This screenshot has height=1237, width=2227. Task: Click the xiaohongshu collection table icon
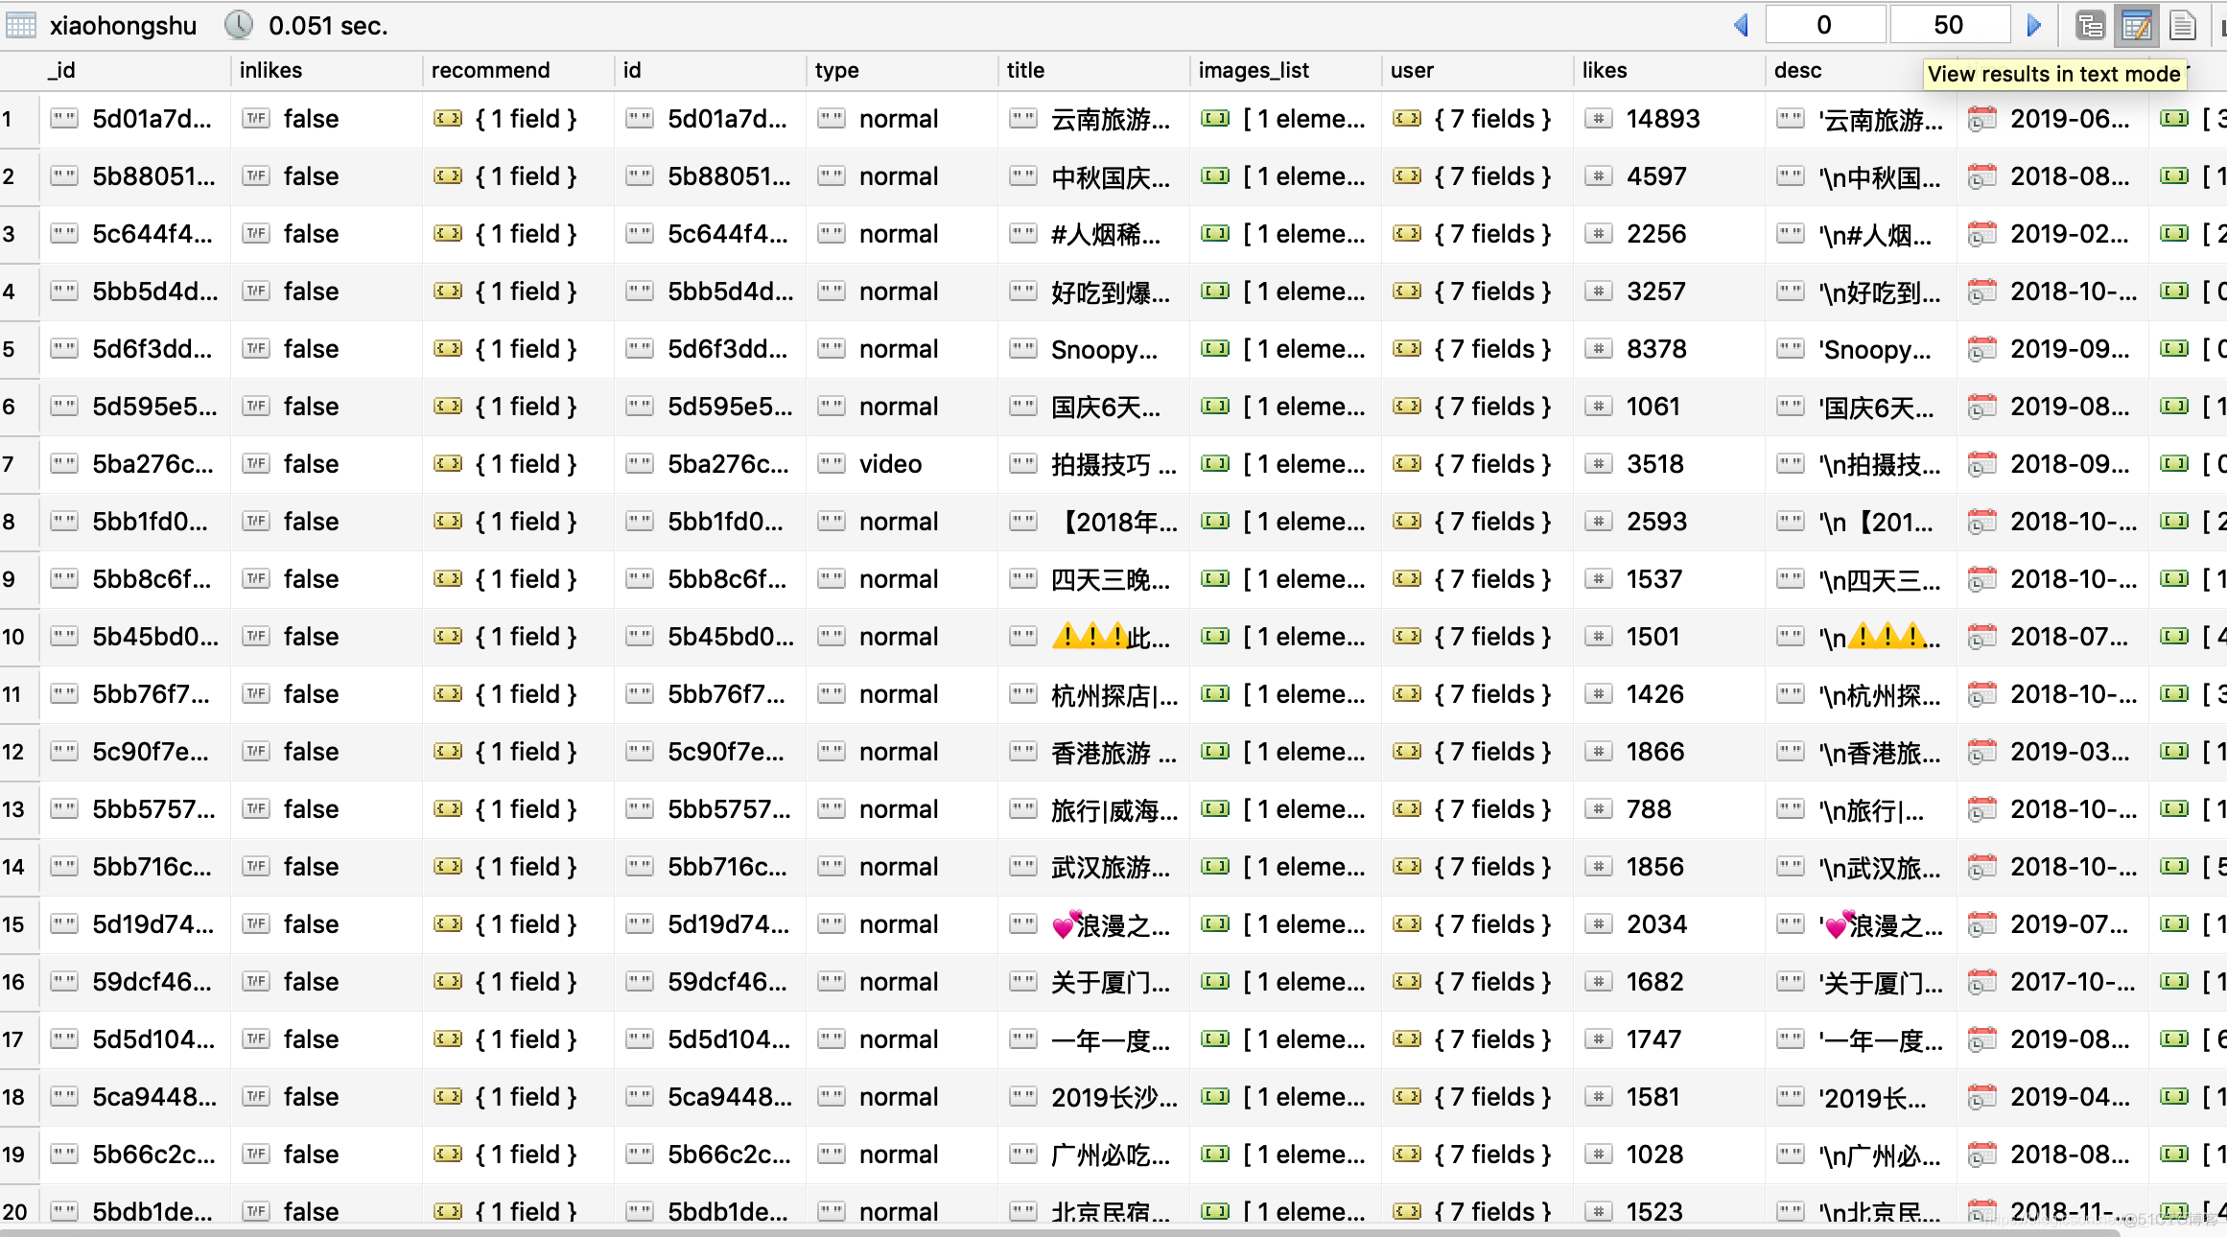click(21, 25)
